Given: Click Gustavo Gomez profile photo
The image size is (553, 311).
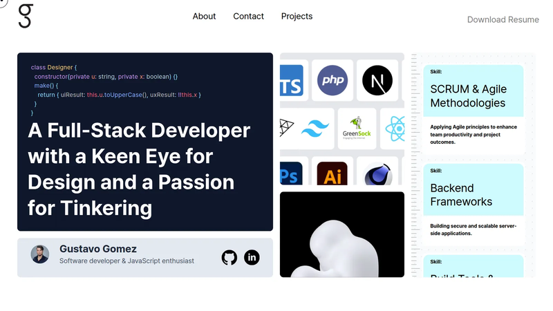Looking at the screenshot, I should 40,254.
